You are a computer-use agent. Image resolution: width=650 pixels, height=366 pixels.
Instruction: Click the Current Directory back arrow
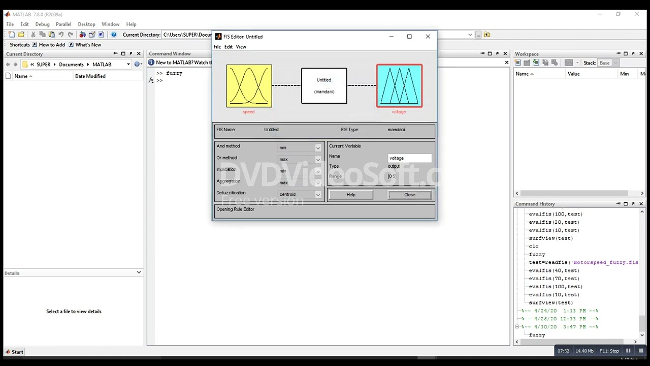[x=8, y=65]
